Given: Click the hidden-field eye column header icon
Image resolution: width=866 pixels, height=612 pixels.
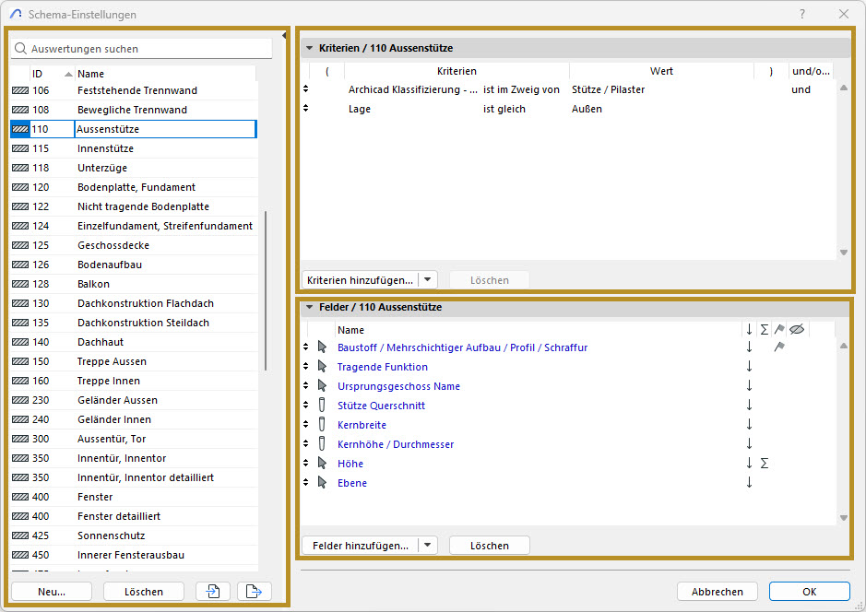Looking at the screenshot, I should (x=797, y=329).
